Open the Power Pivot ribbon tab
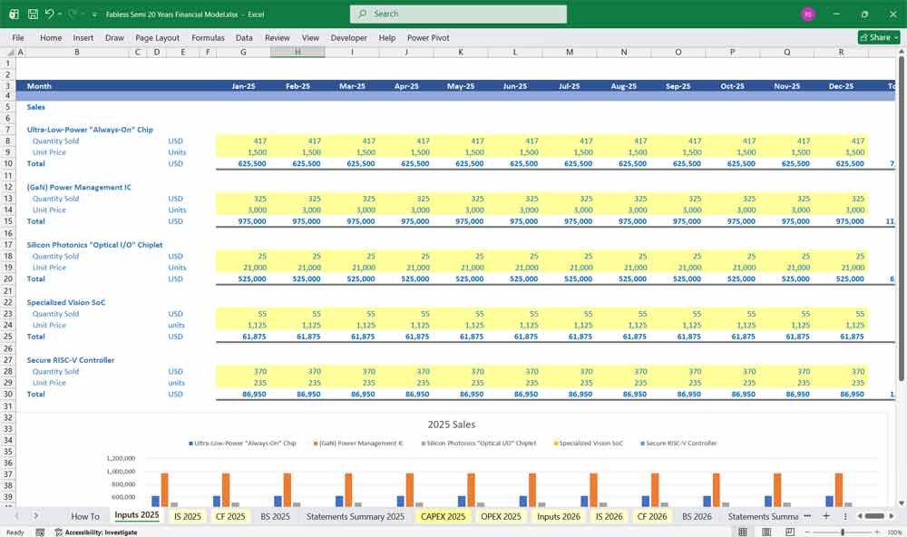The image size is (907, 537). click(x=426, y=37)
